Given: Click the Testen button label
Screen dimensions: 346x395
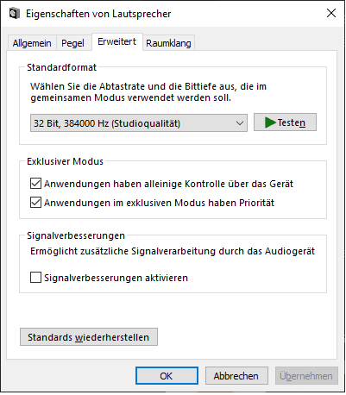Looking at the screenshot, I should point(292,122).
